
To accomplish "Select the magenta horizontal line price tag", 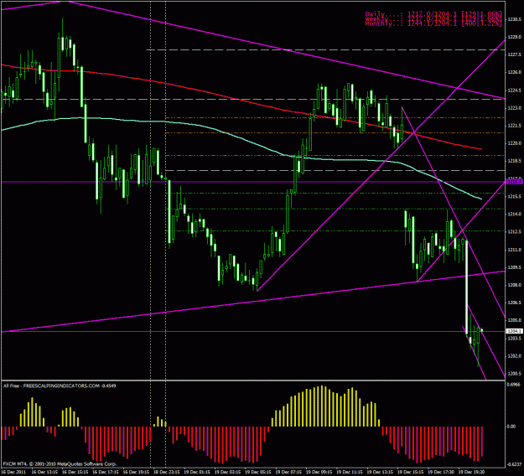I will click(514, 182).
